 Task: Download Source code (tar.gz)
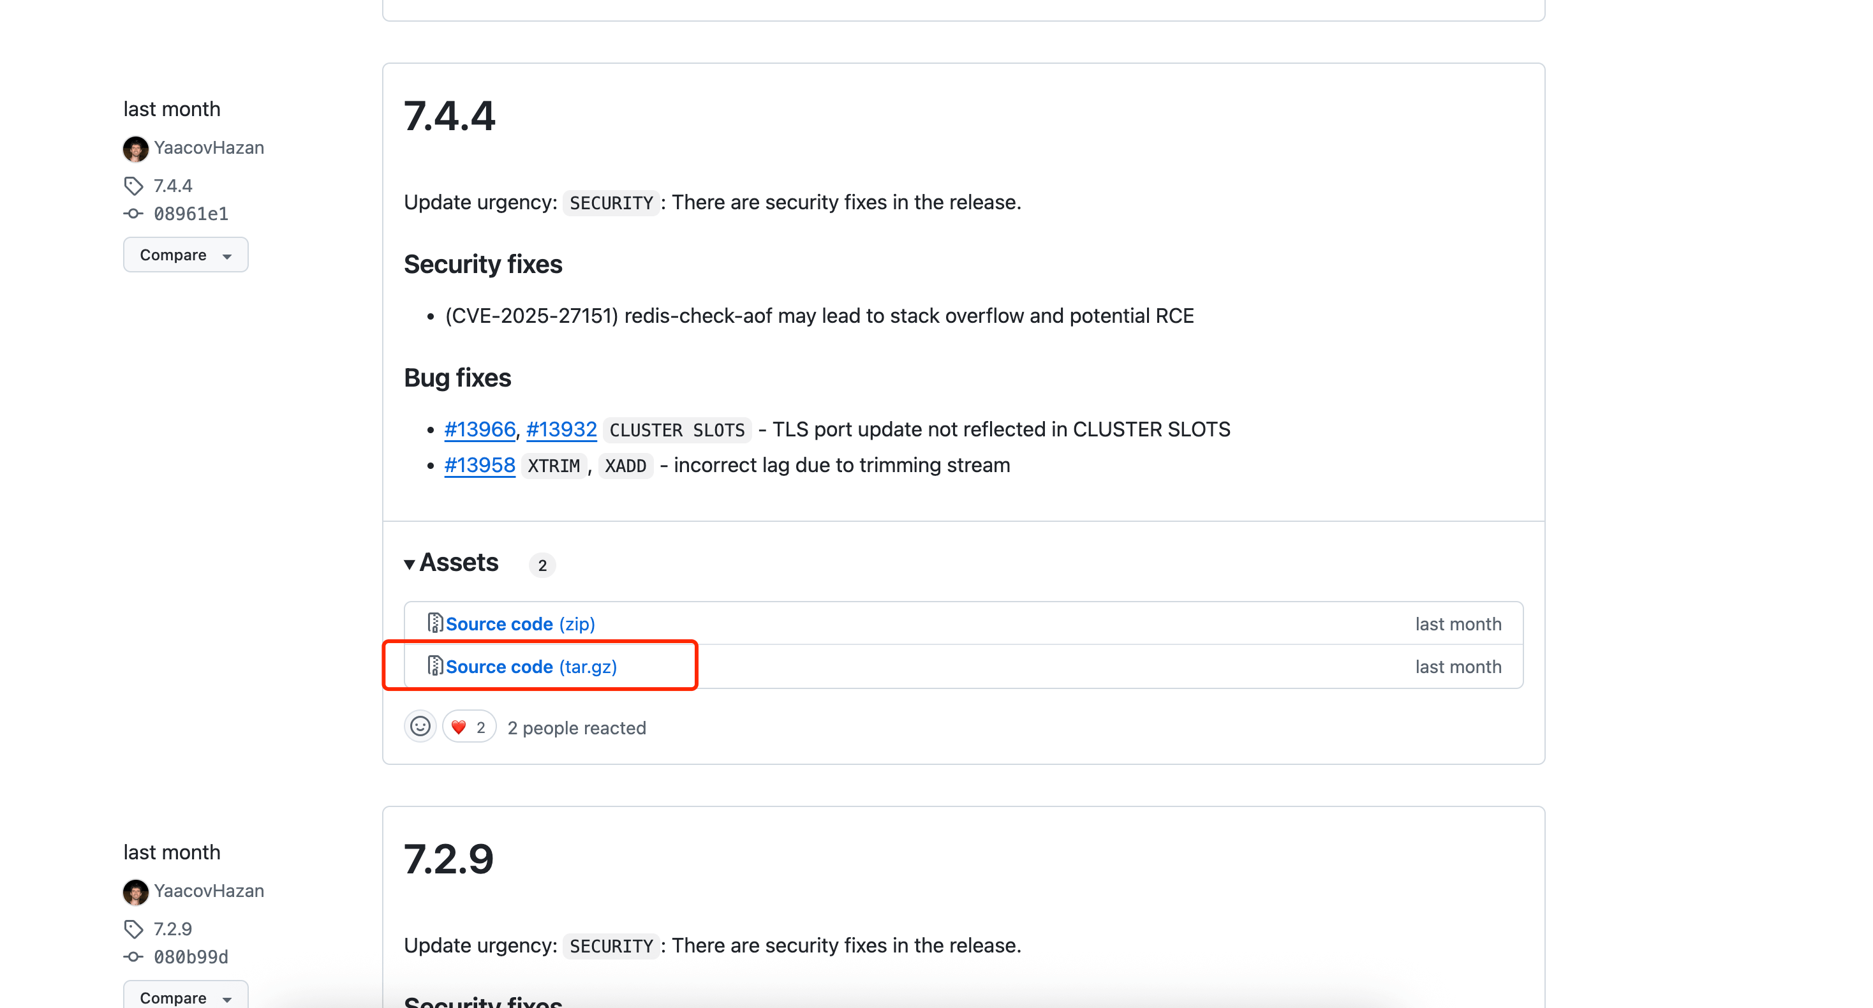pos(531,667)
